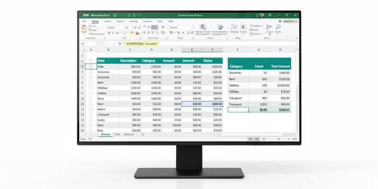This screenshot has width=378, height=189.
Task: Center text horizontally in cell
Action: (x=149, y=33)
